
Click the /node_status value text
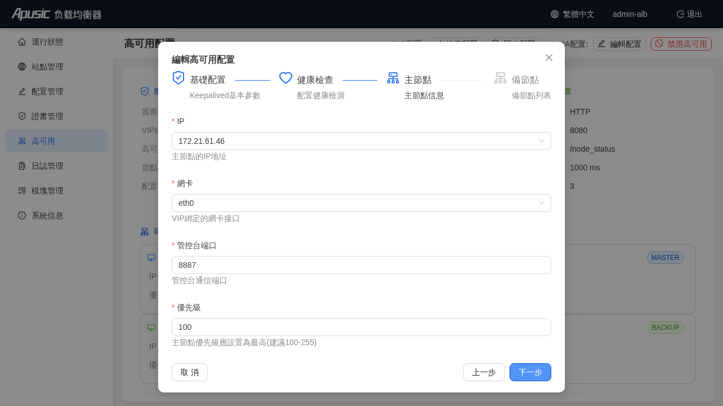(x=593, y=149)
